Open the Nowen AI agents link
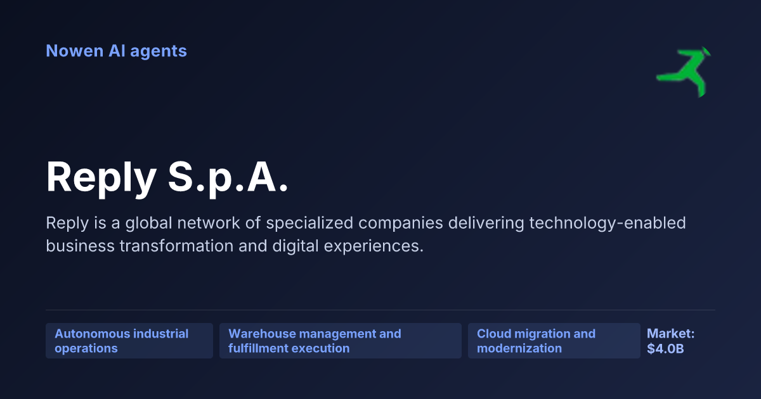 click(116, 51)
